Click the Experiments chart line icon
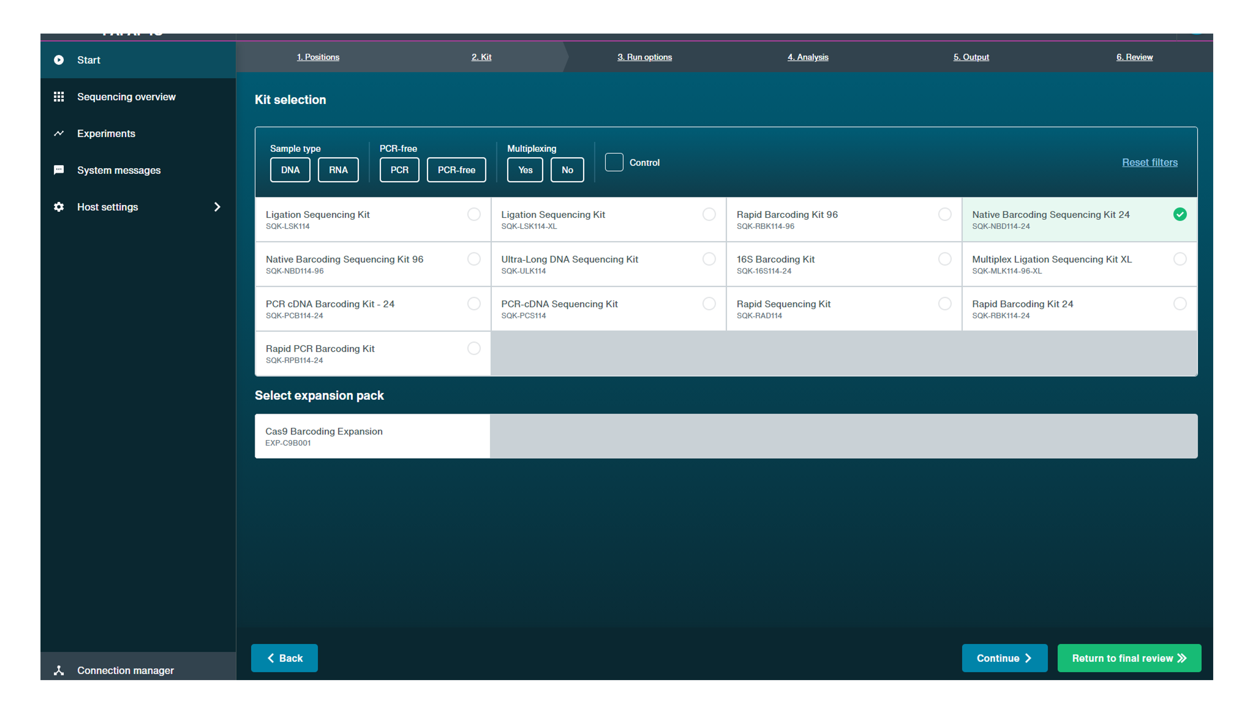This screenshot has height=714, width=1254. coord(59,133)
